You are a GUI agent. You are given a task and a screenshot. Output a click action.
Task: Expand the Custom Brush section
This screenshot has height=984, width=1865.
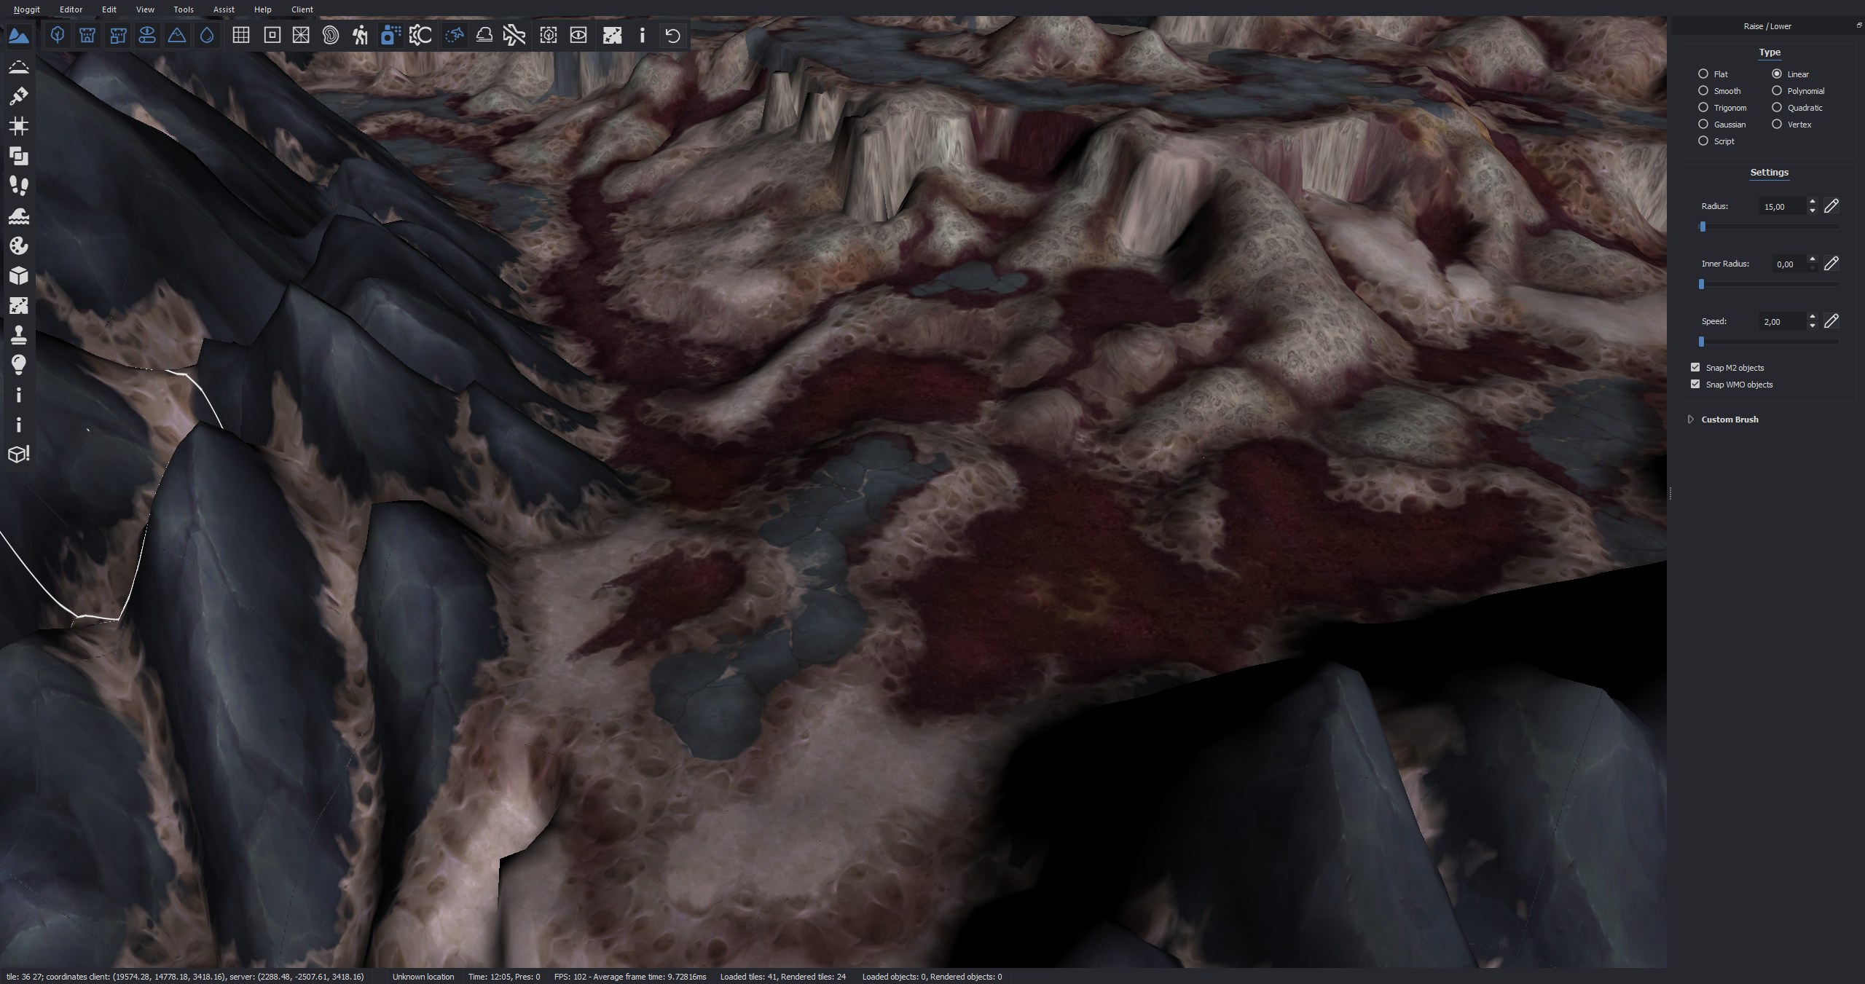(x=1691, y=420)
